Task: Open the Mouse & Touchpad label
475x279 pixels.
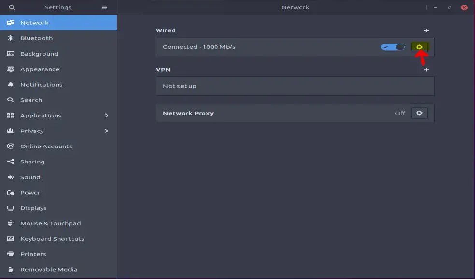Action: (50, 223)
